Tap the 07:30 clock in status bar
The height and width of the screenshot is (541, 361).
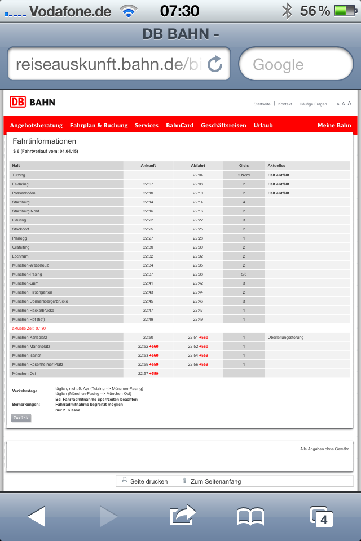[x=179, y=11]
